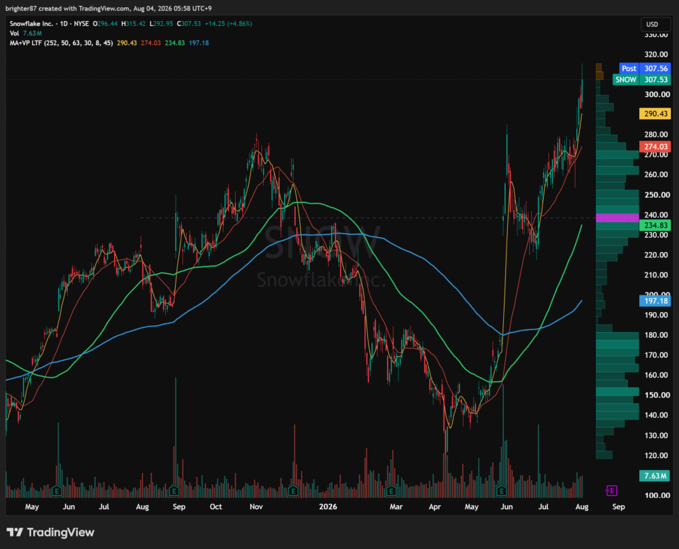Open the earnings marker just before Mar 2026
Image resolution: width=679 pixels, height=549 pixels.
pos(391,491)
